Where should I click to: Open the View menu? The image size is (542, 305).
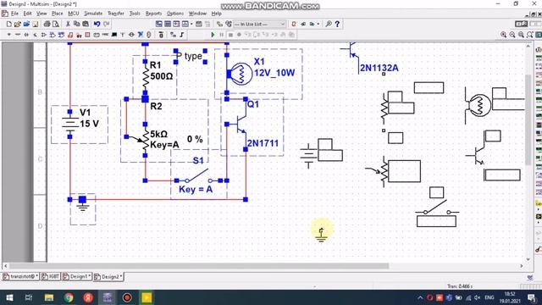tap(41, 14)
